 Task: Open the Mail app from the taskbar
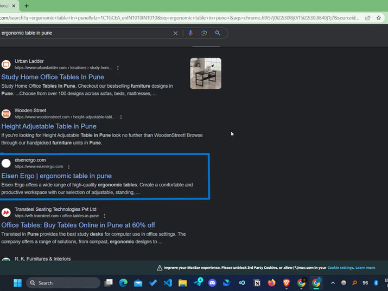[138, 283]
